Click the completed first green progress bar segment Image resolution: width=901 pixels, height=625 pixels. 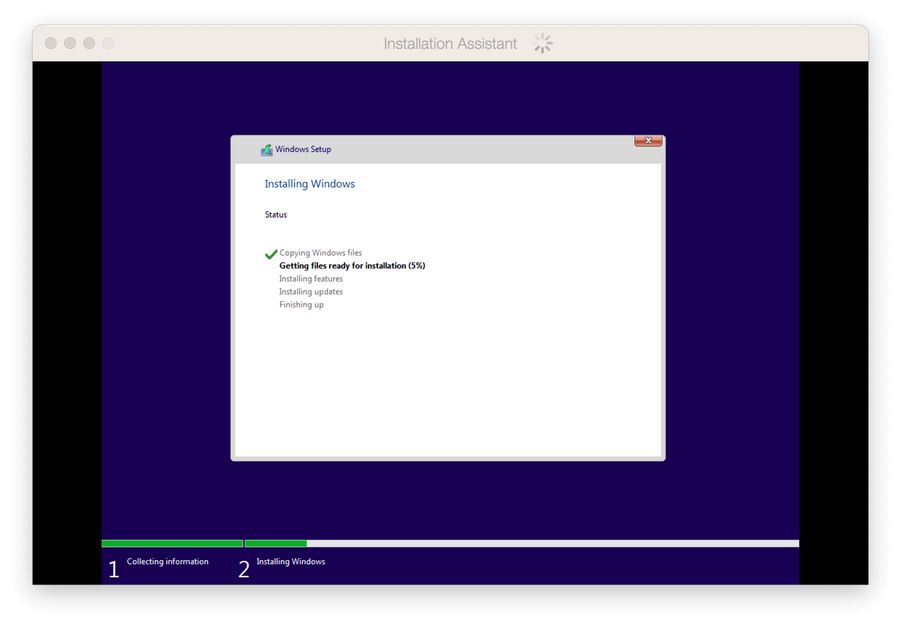(x=172, y=544)
